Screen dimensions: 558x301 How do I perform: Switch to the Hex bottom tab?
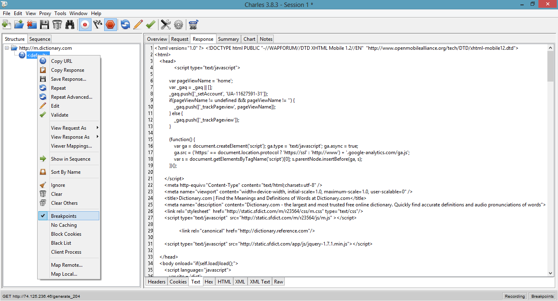209,281
